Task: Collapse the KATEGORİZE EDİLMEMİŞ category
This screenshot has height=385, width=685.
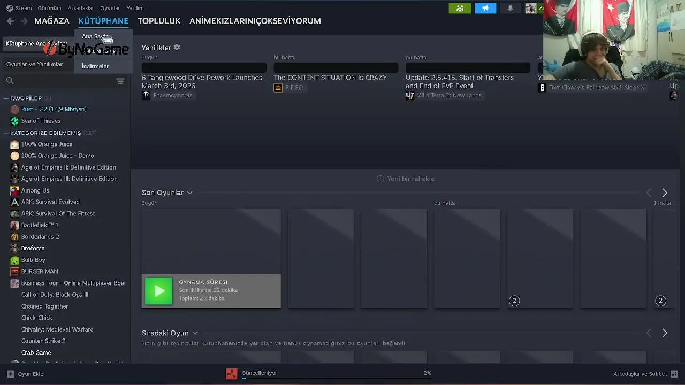Action: click(x=6, y=133)
